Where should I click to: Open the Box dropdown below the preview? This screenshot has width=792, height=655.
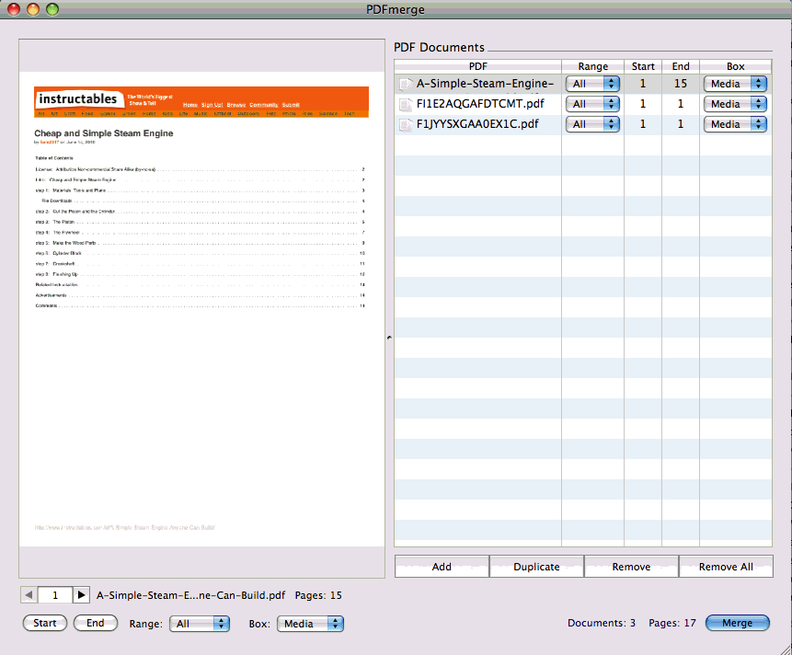click(310, 624)
